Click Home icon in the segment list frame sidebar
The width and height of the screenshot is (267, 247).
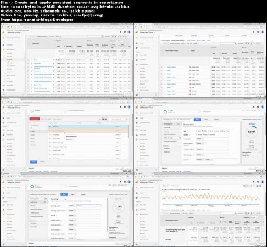pyautogui.click(x=3, y=118)
